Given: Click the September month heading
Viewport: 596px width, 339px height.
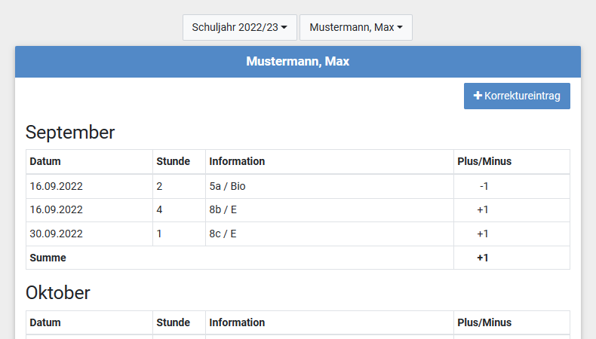Looking at the screenshot, I should click(70, 133).
